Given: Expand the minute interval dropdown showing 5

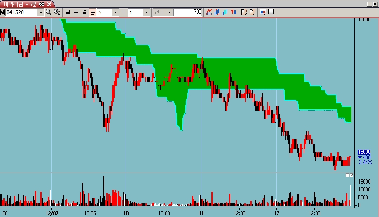Looking at the screenshot, I should click(x=115, y=12).
